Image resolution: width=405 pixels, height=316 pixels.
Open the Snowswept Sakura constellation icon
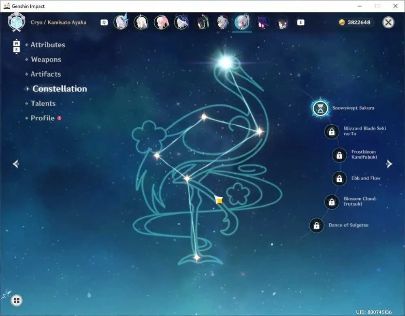pyautogui.click(x=320, y=108)
